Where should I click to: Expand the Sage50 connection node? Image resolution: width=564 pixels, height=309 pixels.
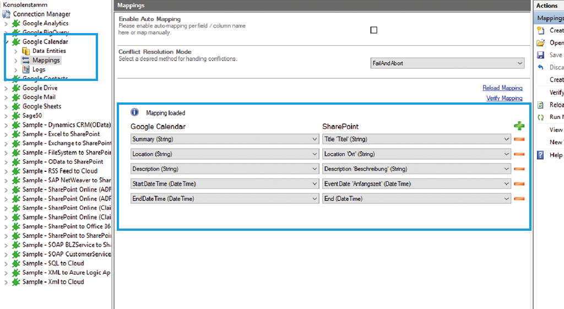pos(6,116)
